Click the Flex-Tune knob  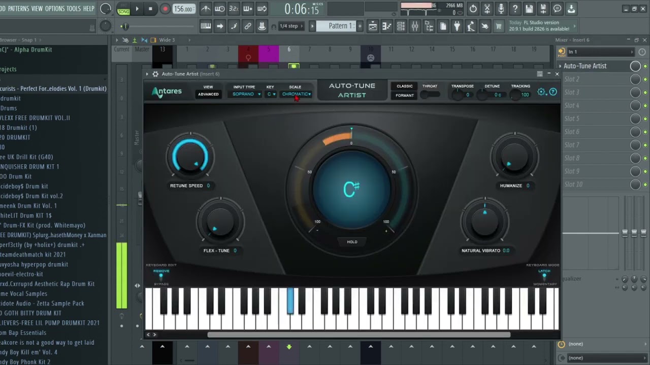[x=220, y=222]
